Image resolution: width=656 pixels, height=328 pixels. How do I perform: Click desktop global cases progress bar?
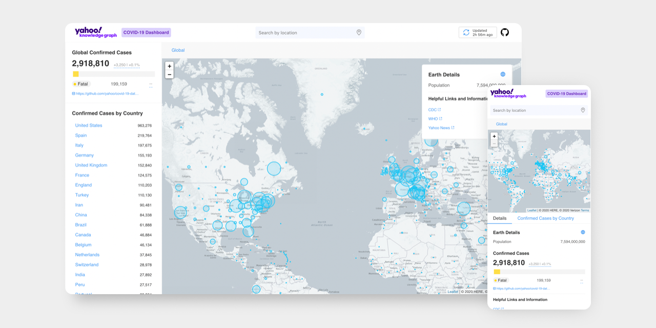tap(113, 74)
